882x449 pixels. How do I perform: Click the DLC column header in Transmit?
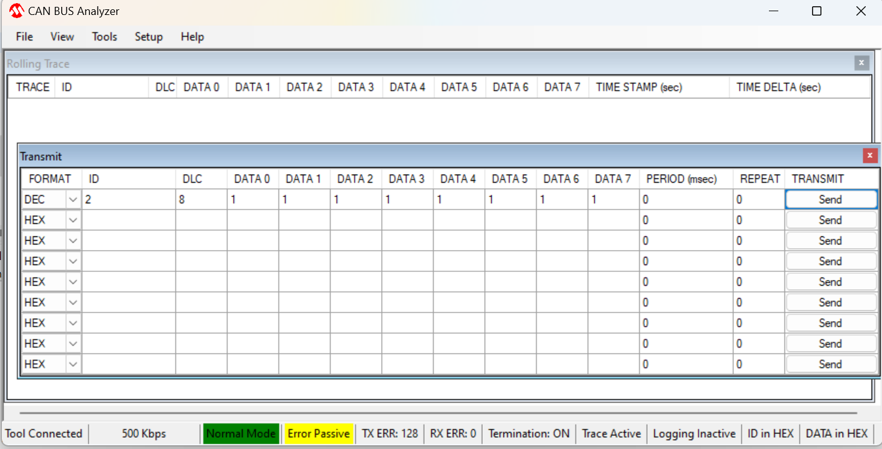pyautogui.click(x=201, y=179)
